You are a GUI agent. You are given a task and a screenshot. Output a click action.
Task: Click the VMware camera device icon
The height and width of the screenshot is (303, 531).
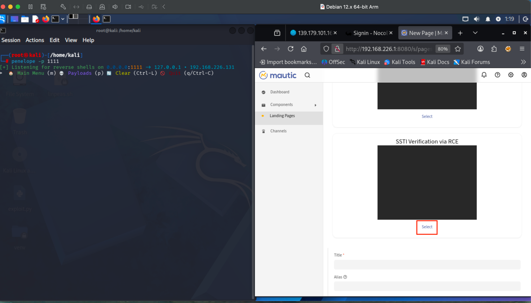coord(128,7)
